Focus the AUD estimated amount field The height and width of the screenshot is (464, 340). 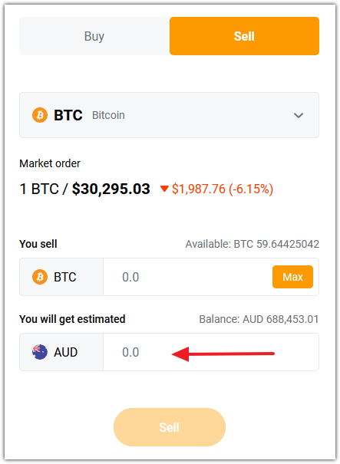211,352
